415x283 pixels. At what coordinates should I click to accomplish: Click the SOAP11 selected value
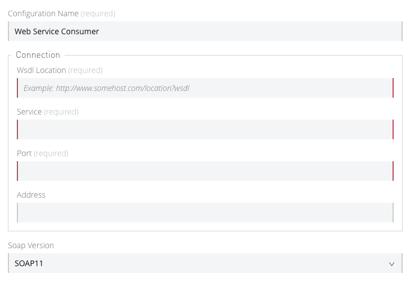click(x=29, y=263)
